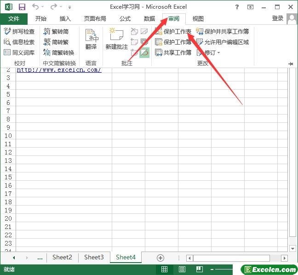Save the workbook with the floppy icon
This screenshot has height=275, width=298.
click(22, 7)
